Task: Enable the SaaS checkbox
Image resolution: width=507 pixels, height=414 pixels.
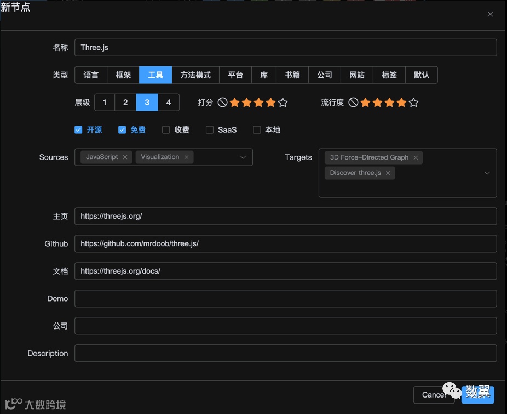Action: pyautogui.click(x=210, y=130)
